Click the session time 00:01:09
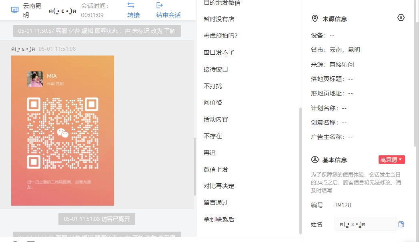The image size is (419, 242). [92, 15]
